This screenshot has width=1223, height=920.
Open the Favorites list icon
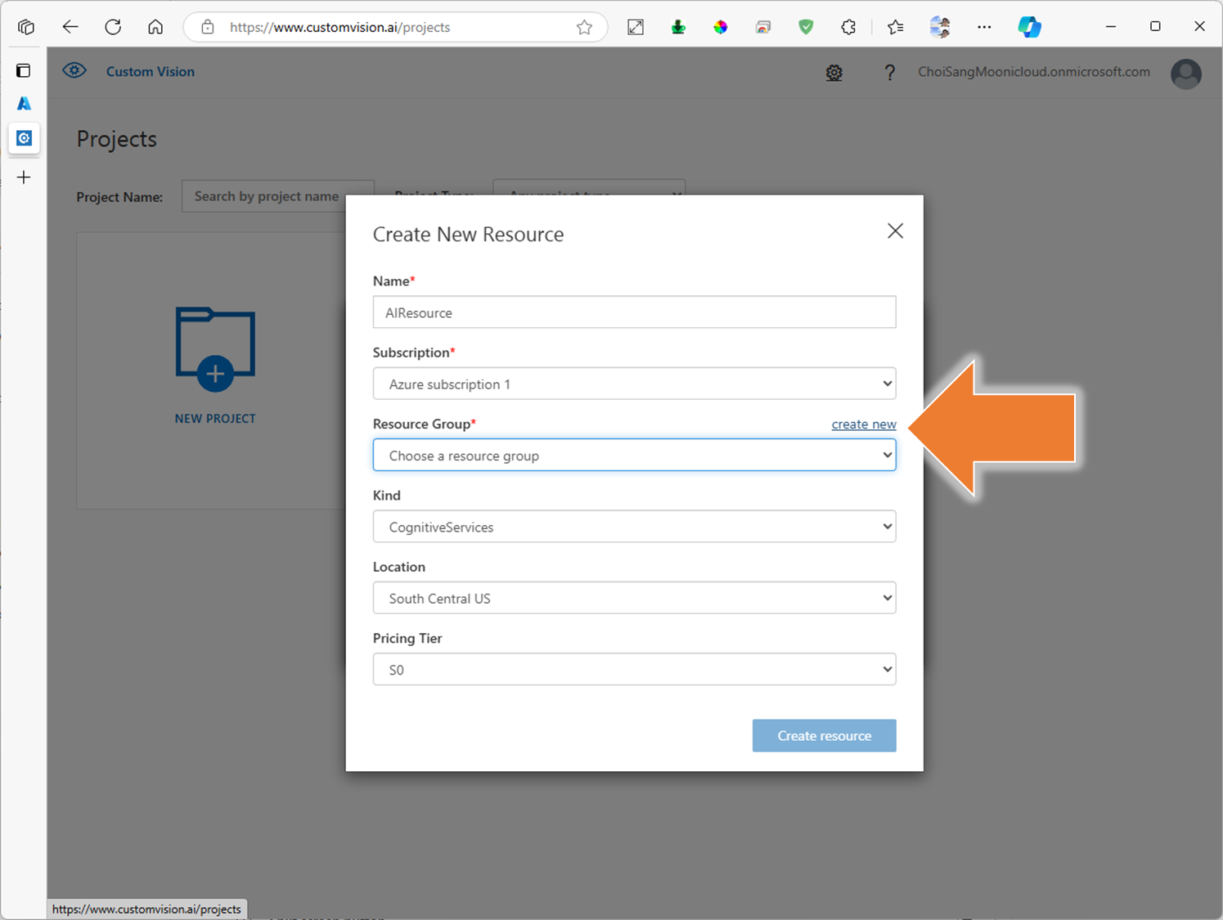pos(896,27)
